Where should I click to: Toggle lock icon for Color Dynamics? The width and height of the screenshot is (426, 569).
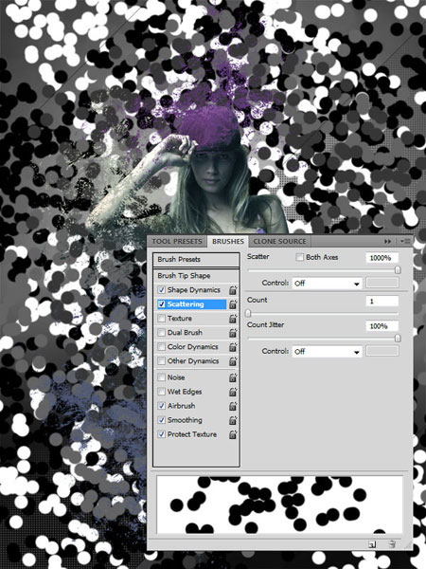coord(233,347)
